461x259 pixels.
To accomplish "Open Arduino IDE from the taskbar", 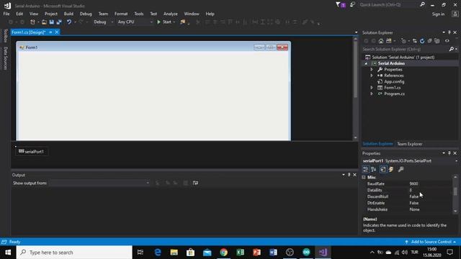I will click(x=306, y=253).
